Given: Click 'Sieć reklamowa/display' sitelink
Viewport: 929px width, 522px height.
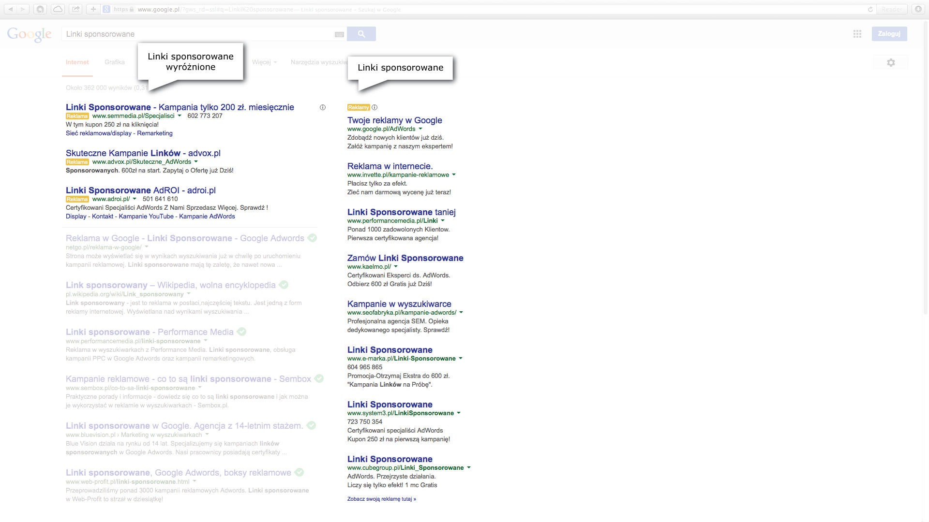Looking at the screenshot, I should pos(99,133).
